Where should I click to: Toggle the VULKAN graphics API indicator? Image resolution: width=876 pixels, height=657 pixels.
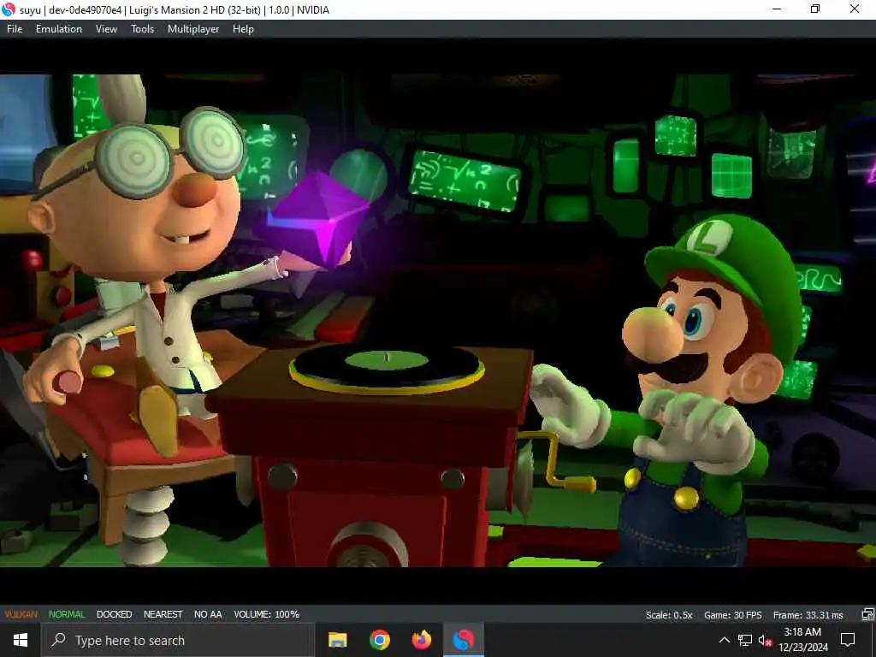click(x=21, y=614)
